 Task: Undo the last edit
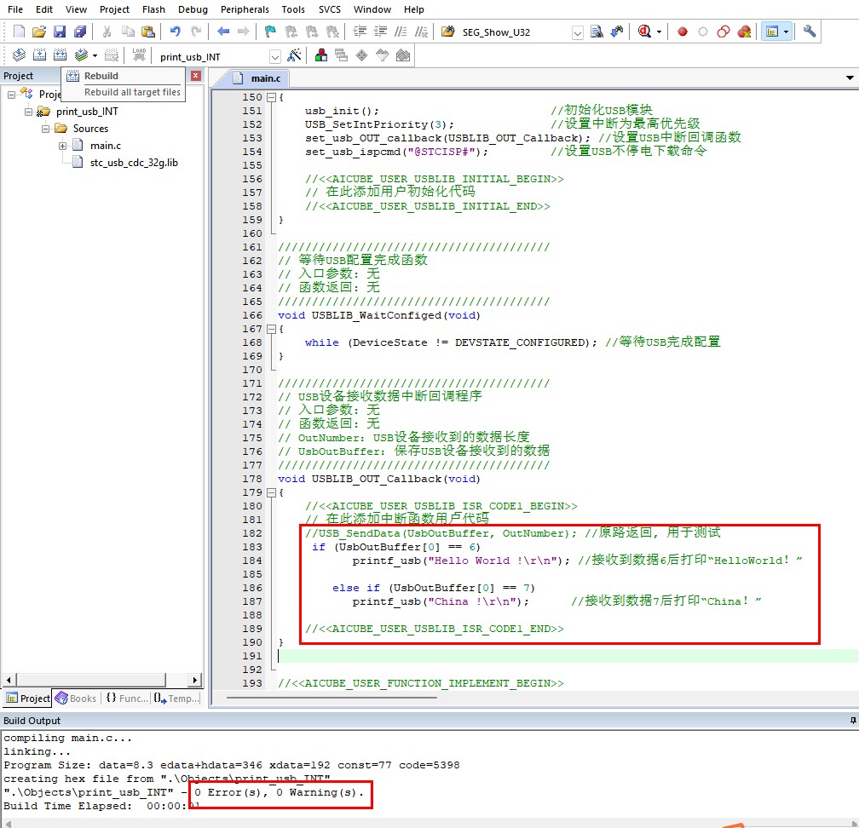tap(176, 32)
